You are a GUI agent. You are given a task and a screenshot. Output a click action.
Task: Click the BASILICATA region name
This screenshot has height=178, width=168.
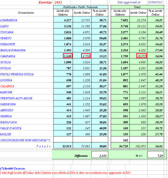pos(9,122)
